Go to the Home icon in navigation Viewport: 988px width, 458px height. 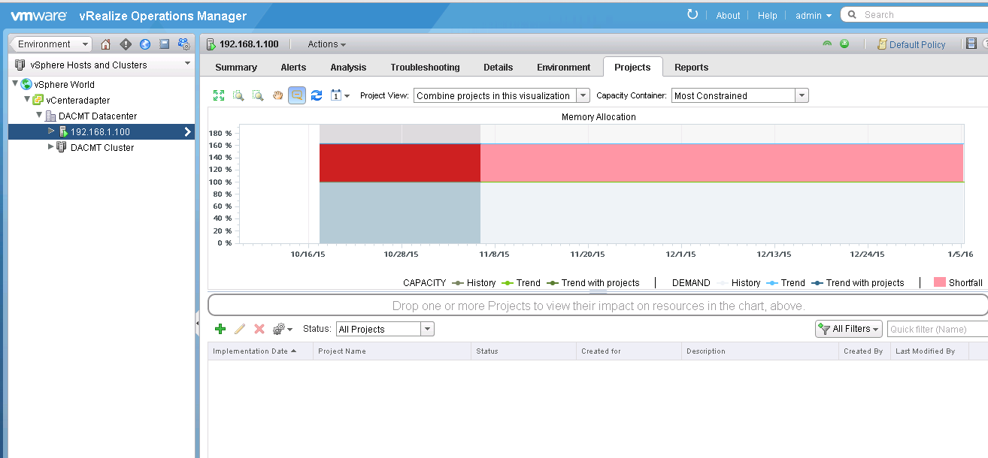[105, 44]
